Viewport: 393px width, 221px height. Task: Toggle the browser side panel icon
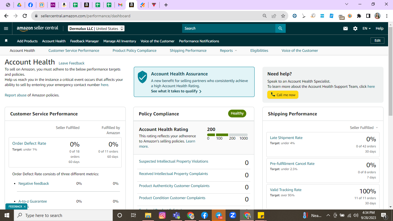[368, 16]
